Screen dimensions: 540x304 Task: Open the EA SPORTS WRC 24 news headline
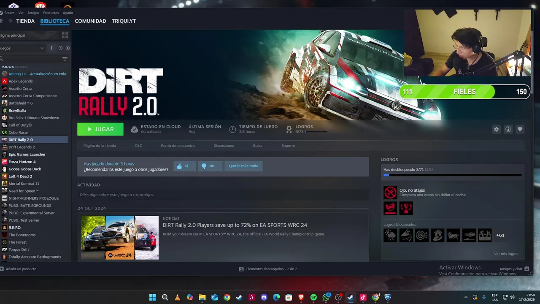(235, 225)
